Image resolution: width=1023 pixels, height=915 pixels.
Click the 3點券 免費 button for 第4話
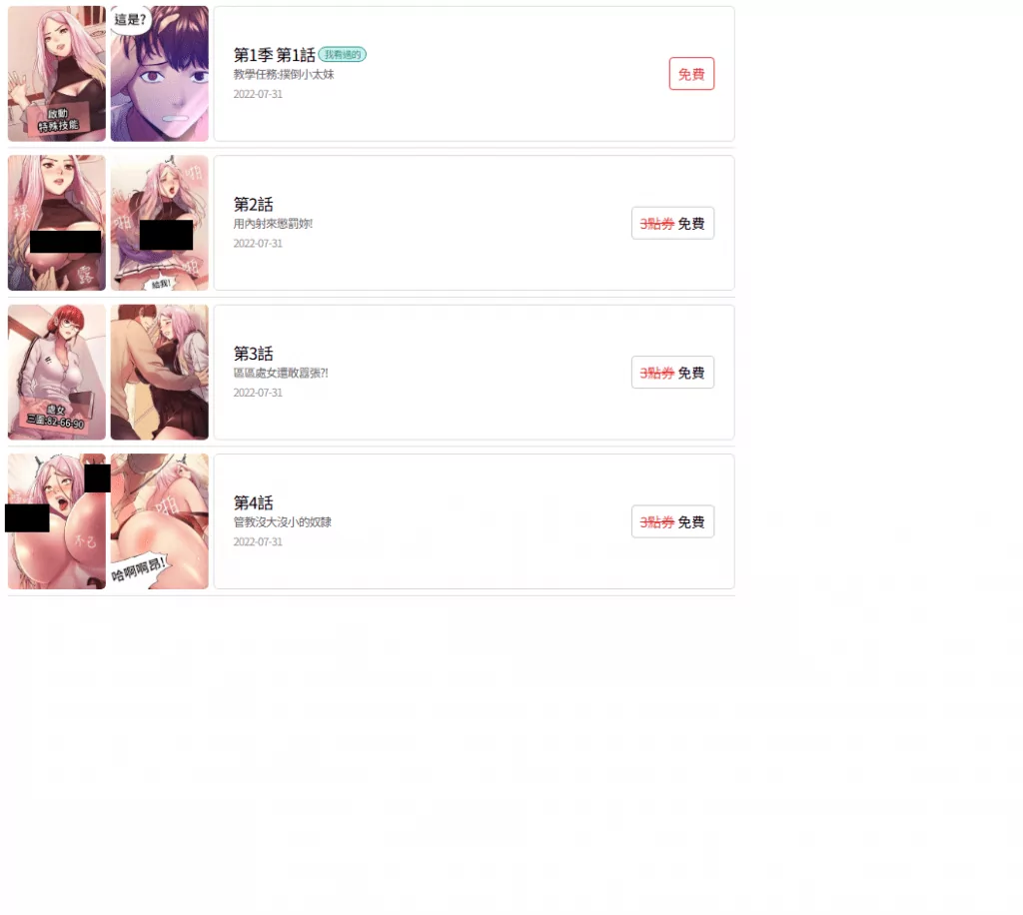point(672,521)
